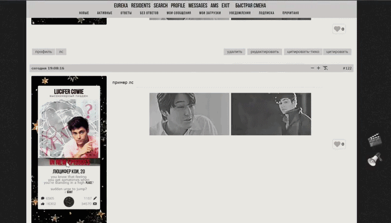Open the post permalink #122
This screenshot has height=223, width=391.
click(347, 68)
